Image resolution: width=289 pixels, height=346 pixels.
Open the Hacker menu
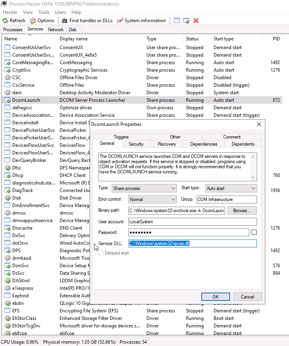[x=10, y=12]
